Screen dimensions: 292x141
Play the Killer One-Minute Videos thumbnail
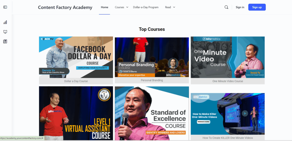click(245, 113)
